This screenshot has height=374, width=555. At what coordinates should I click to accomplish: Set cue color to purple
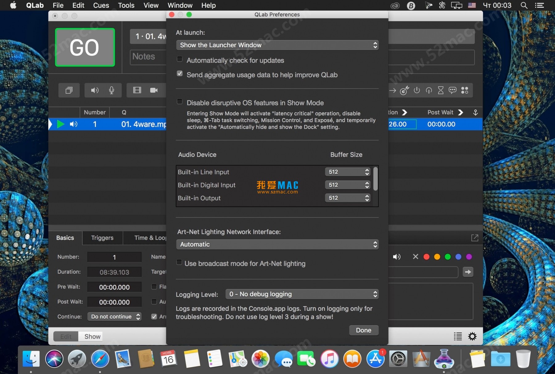469,257
